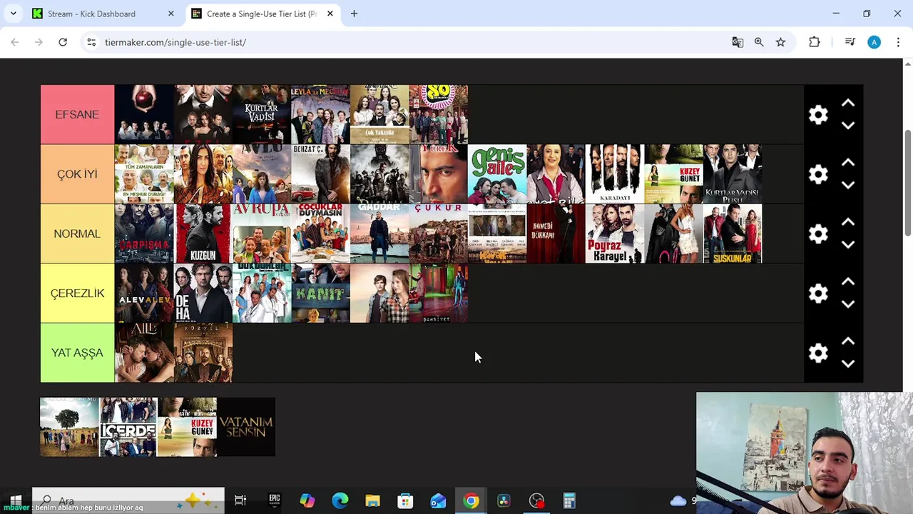Move ÇEREZLİK tier up

coord(848,282)
